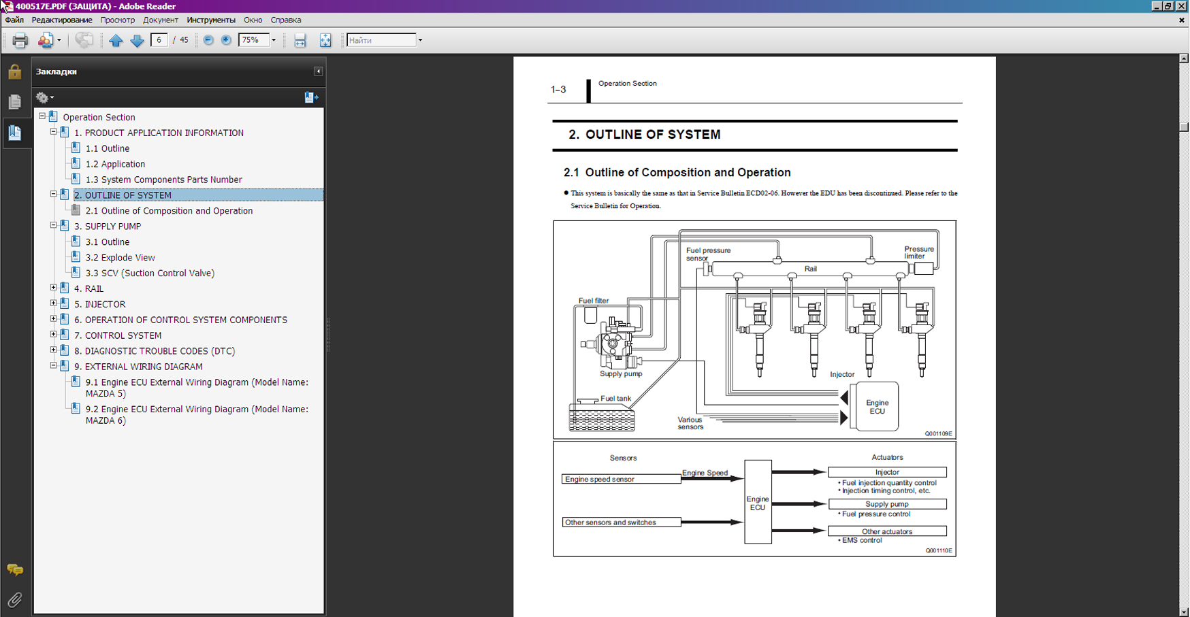Collapse the 3. SUPPLY PUMP bookmark
Image resolution: width=1190 pixels, height=617 pixels.
click(54, 225)
